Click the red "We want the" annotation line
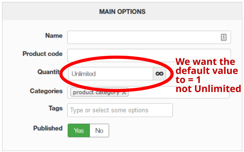 pyautogui.click(x=205, y=62)
